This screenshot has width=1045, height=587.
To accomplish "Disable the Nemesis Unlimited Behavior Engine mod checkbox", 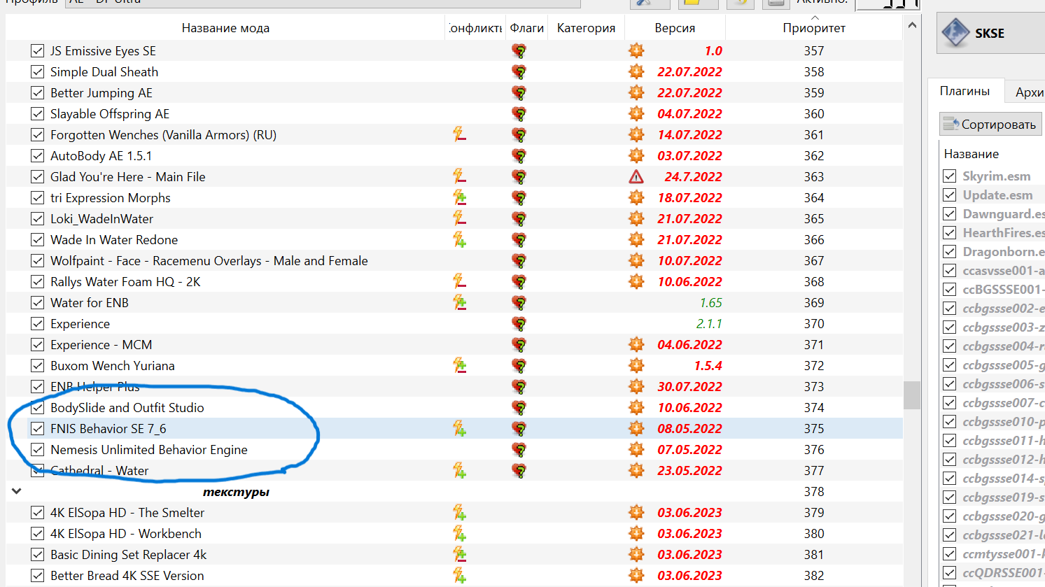I will pyautogui.click(x=38, y=450).
